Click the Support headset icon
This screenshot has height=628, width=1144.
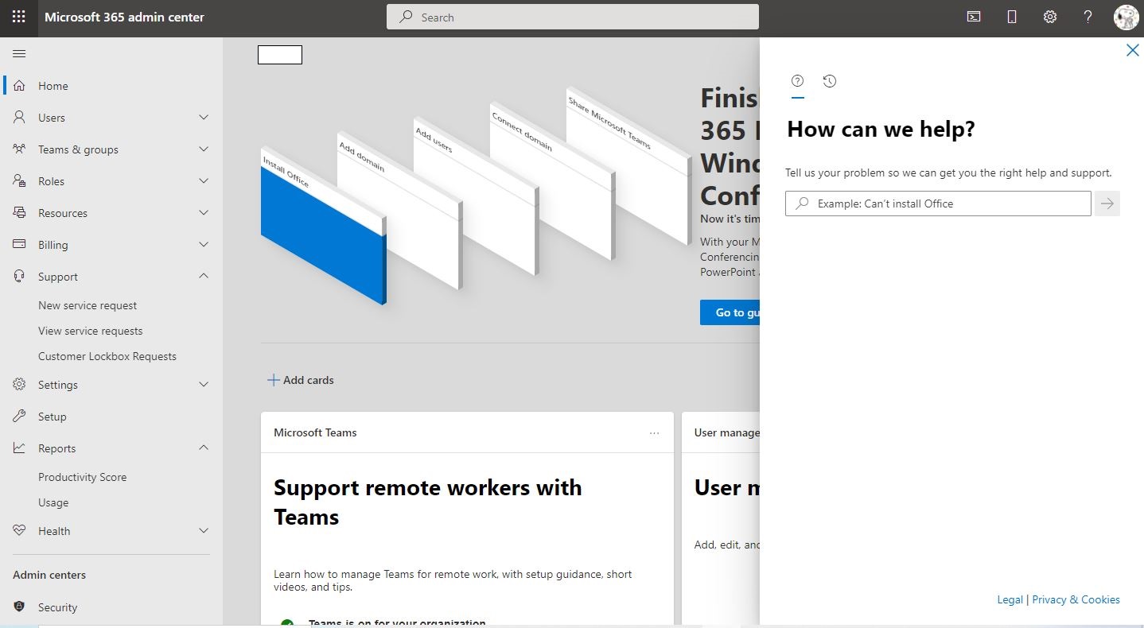point(20,277)
